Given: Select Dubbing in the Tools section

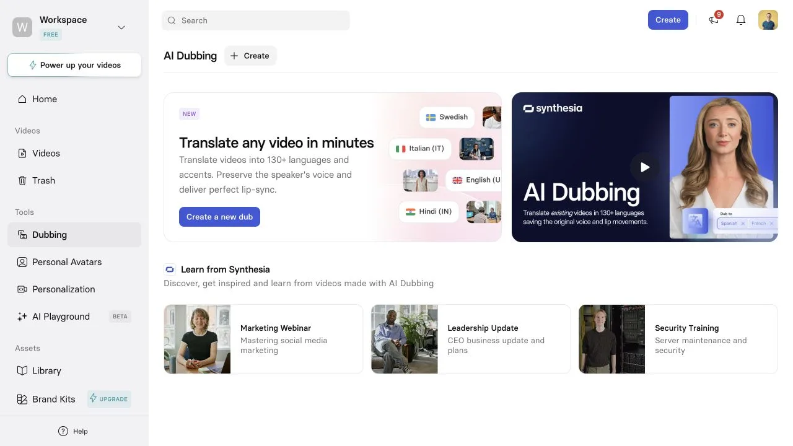Looking at the screenshot, I should pos(74,235).
